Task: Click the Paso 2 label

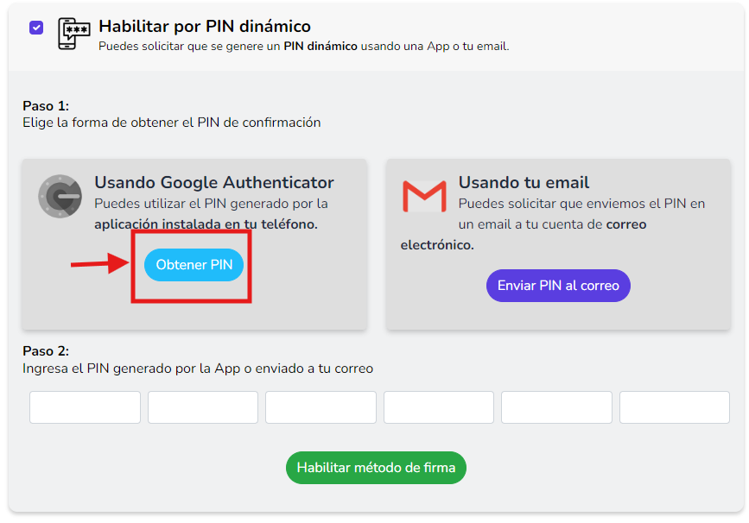Action: 46,350
